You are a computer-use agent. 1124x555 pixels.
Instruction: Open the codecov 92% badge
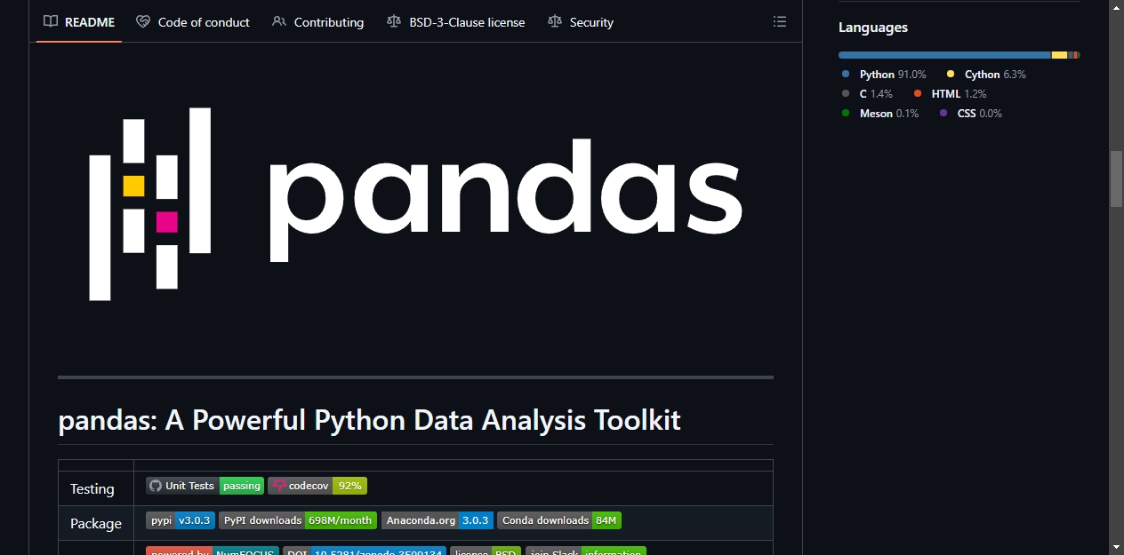click(x=317, y=486)
